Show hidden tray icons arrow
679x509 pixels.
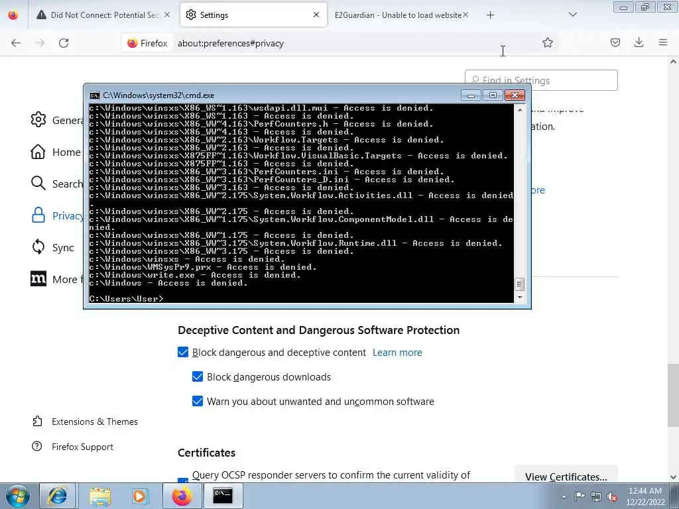[564, 496]
